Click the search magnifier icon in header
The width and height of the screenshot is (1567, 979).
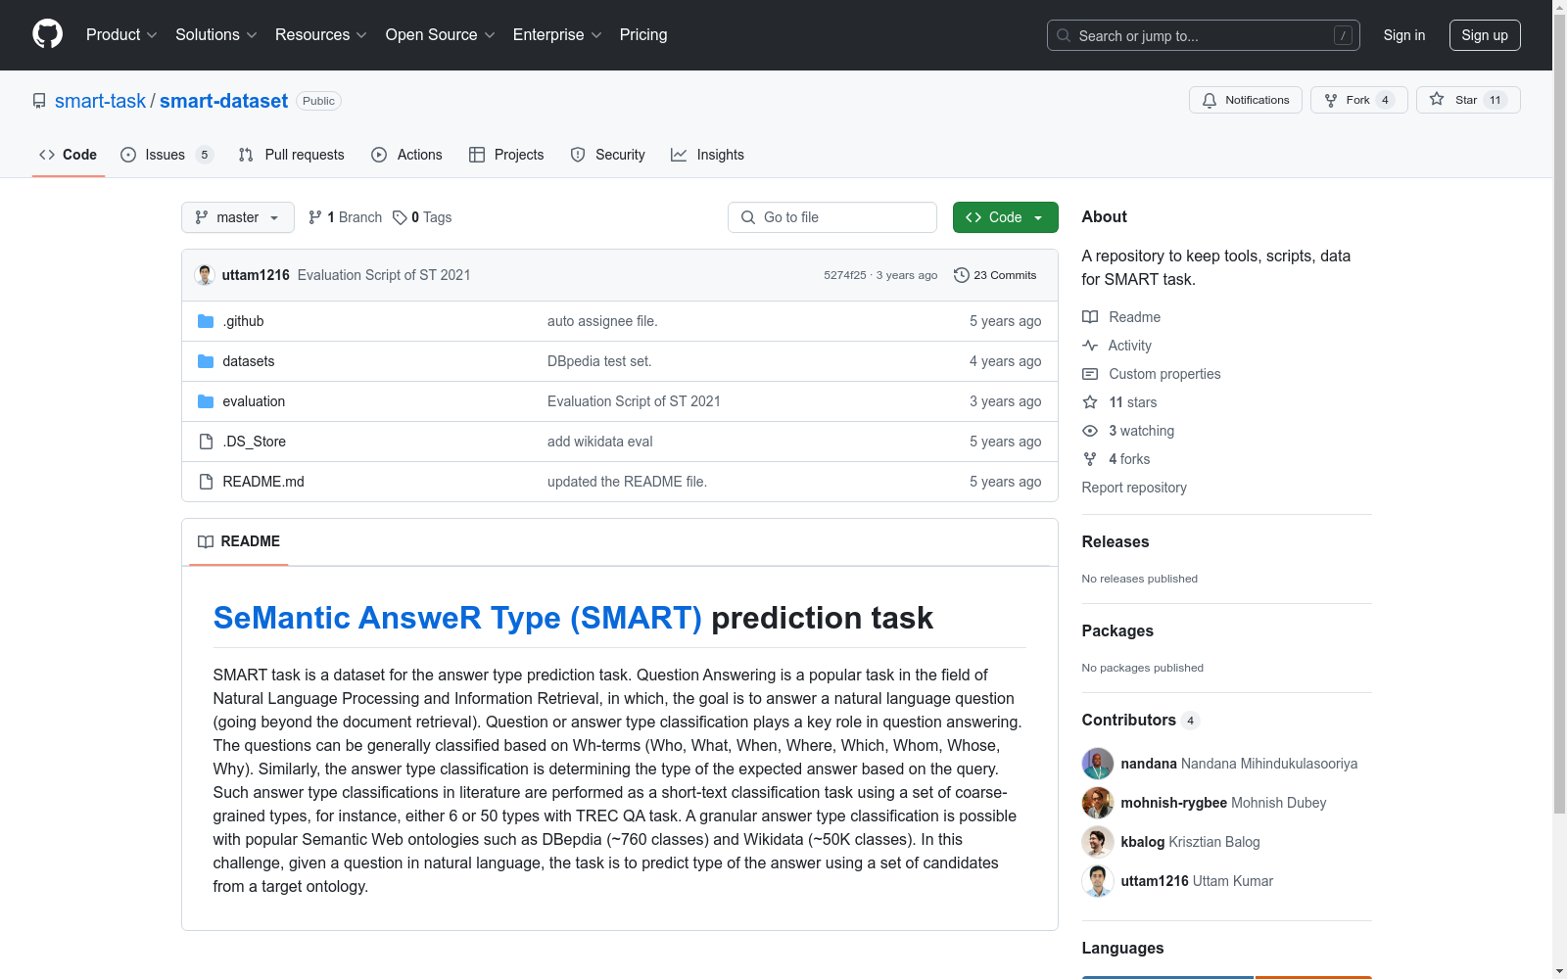[x=1064, y=35]
